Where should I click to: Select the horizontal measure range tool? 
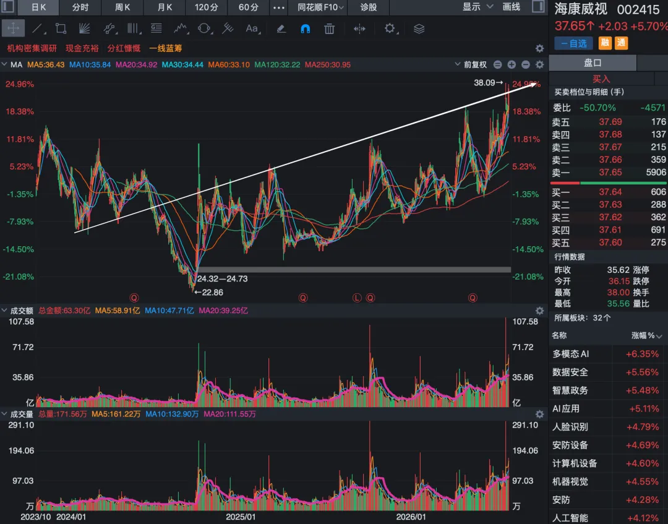click(359, 28)
